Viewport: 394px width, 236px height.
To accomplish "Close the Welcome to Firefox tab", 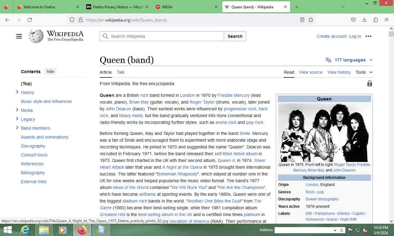I will tap(78, 7).
